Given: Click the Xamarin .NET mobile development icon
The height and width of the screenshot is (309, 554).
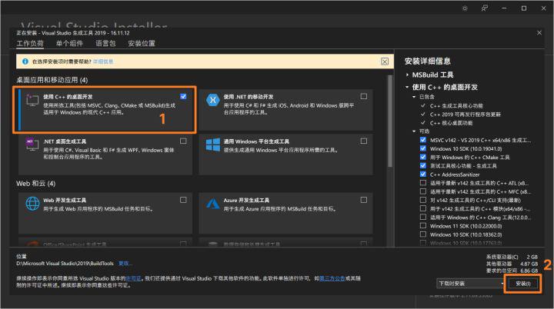Looking at the screenshot, I should pyautogui.click(x=212, y=100).
